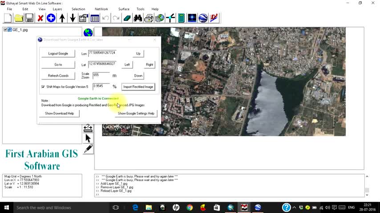The width and height of the screenshot is (380, 213).
Task: Pan view with the Right button
Action: pyautogui.click(x=150, y=64)
